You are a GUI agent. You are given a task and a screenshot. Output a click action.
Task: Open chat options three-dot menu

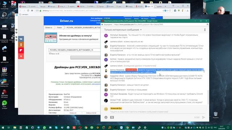point(205,30)
